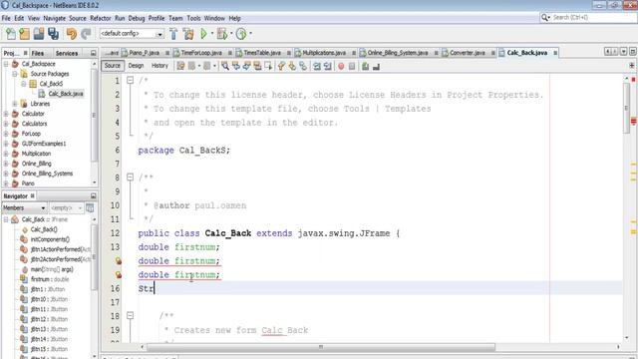Click the Redo arrow icon
This screenshot has height=359, width=638.
tap(86, 34)
